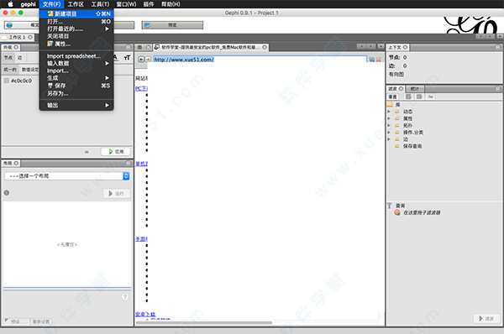Select the 库 library root folder
This screenshot has width=504, height=334.
click(394, 105)
